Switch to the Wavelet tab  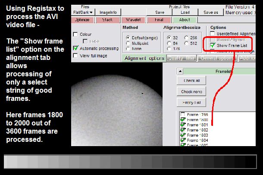point(134,20)
